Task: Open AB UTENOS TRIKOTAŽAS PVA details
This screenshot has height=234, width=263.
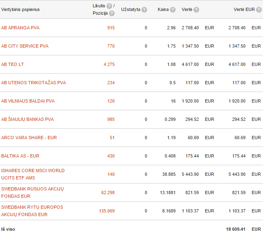Action: tap(34, 83)
